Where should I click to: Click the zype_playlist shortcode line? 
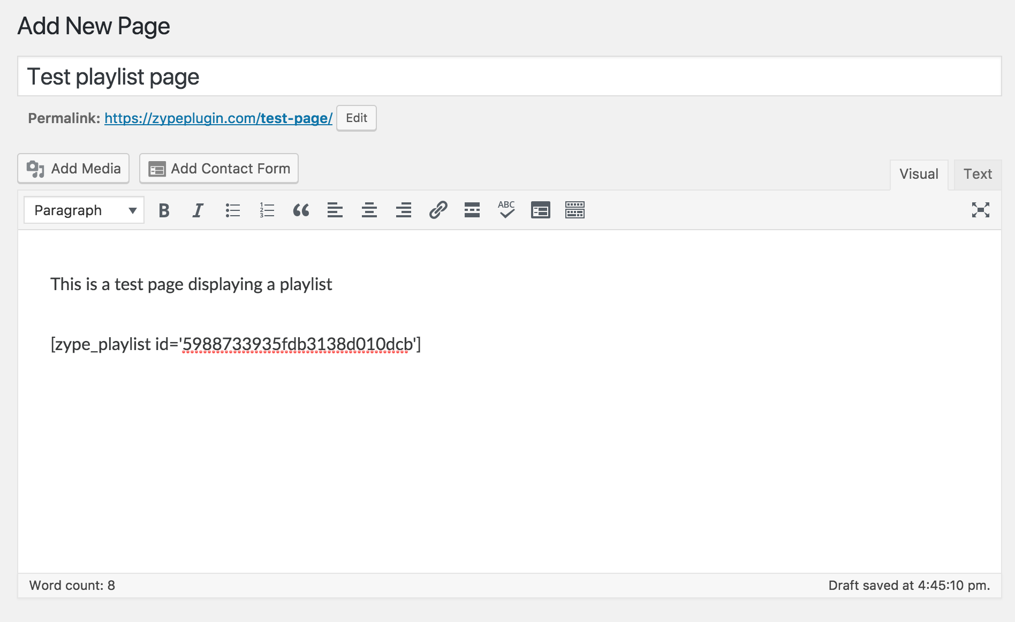236,344
